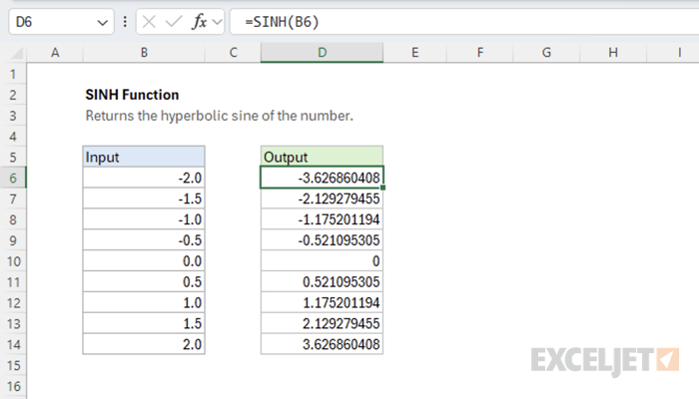Select row 9 header
The image size is (699, 399).
coord(13,240)
